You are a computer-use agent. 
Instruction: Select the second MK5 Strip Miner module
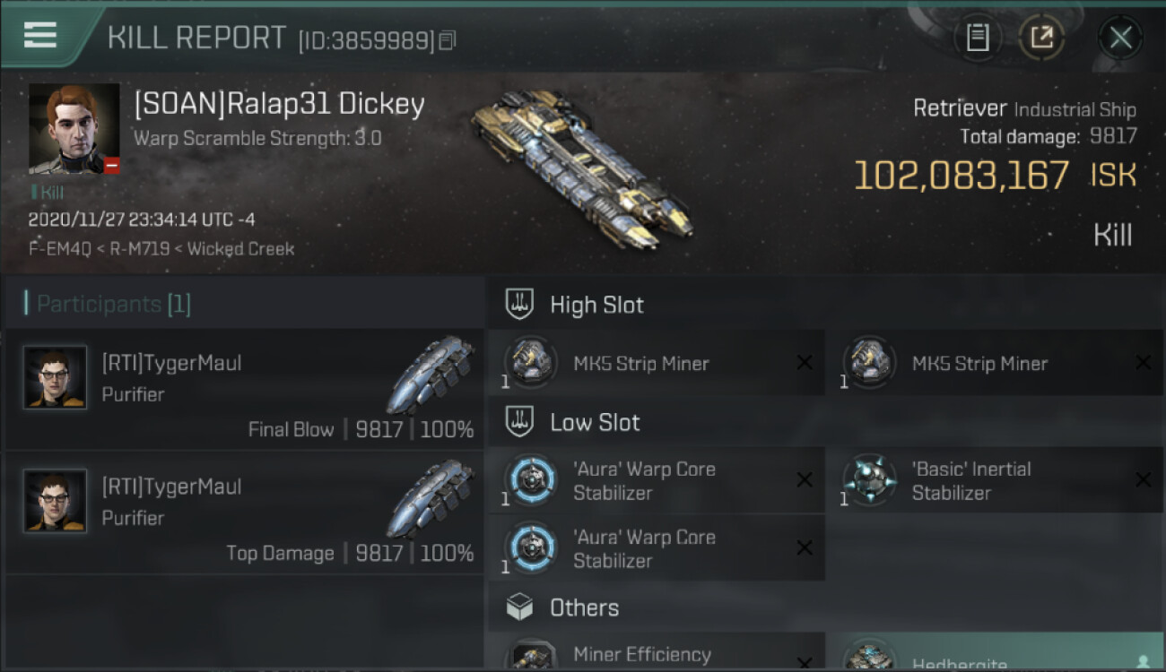(996, 363)
